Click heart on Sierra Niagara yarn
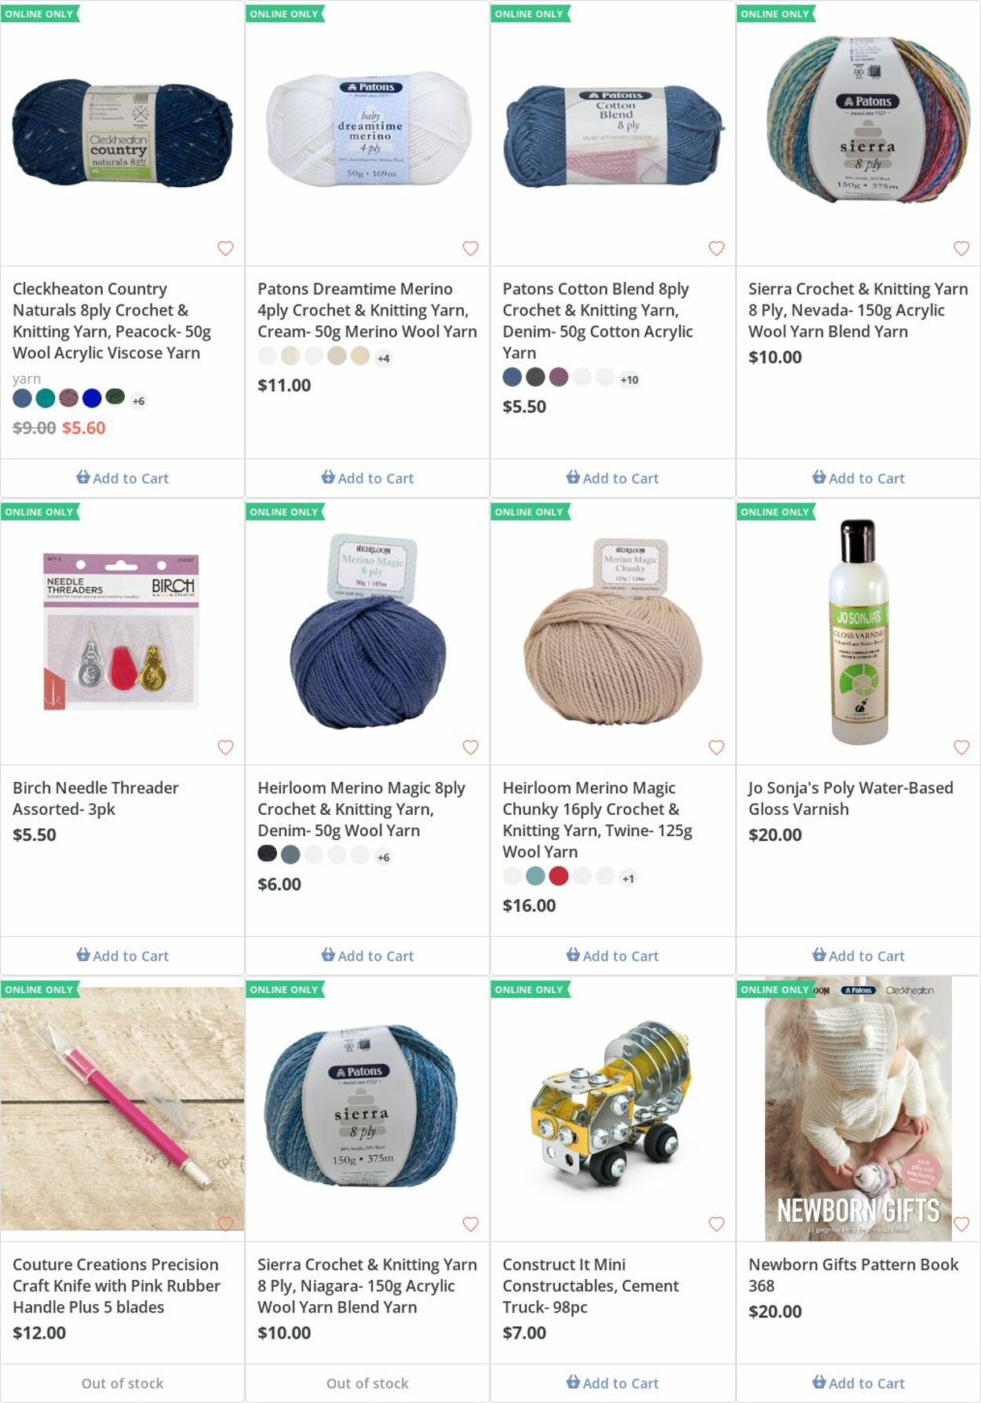981x1403 pixels. click(470, 1224)
